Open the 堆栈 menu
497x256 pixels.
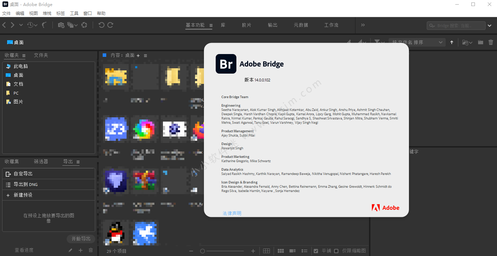(x=47, y=14)
